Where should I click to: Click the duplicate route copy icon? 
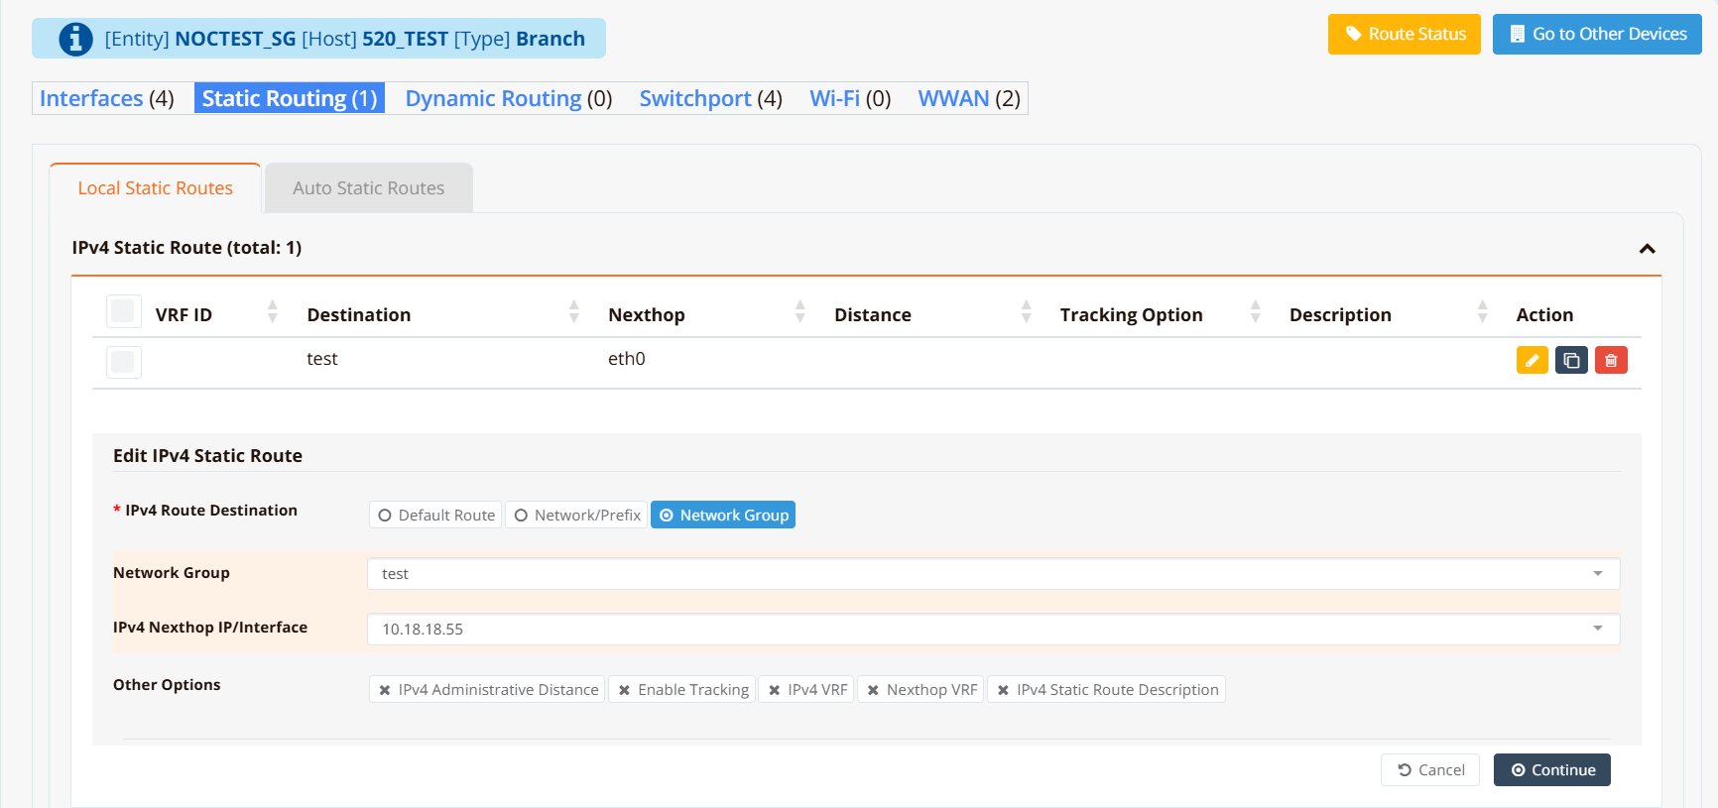click(x=1571, y=360)
